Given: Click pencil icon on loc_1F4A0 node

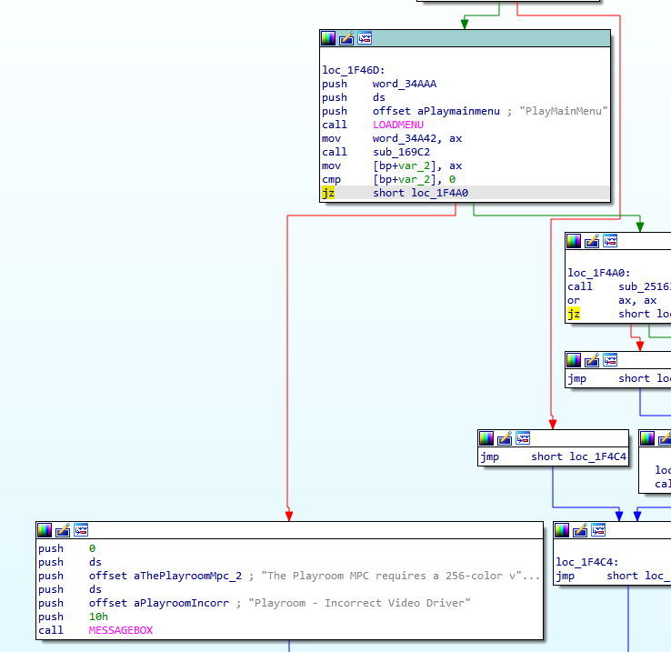Looking at the screenshot, I should 592,242.
